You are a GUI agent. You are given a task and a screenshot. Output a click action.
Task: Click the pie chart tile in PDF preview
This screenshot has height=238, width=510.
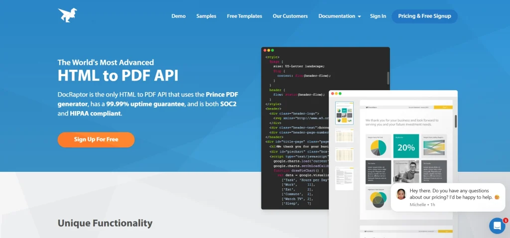coord(379,146)
